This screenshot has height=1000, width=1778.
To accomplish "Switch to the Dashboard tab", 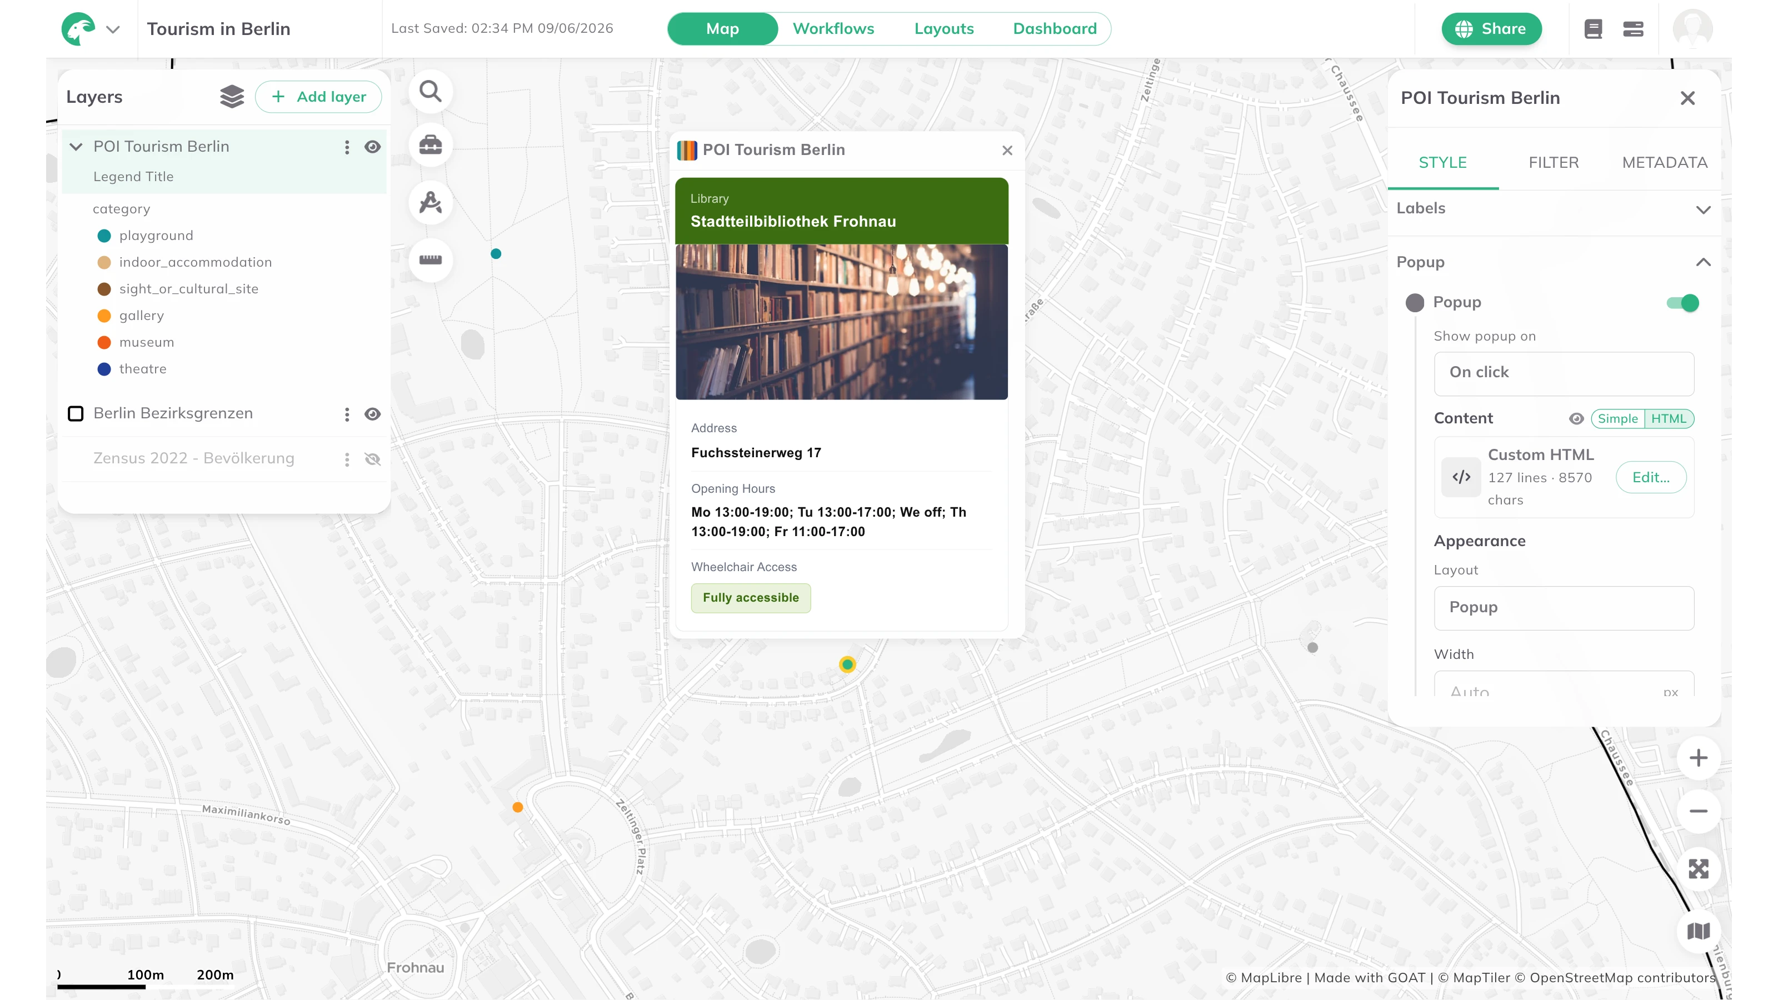I will coord(1055,29).
